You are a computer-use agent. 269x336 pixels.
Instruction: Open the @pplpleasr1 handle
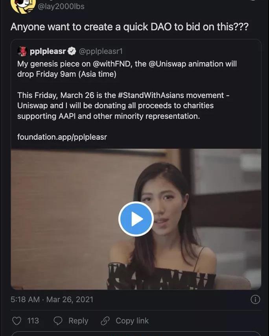click(101, 52)
